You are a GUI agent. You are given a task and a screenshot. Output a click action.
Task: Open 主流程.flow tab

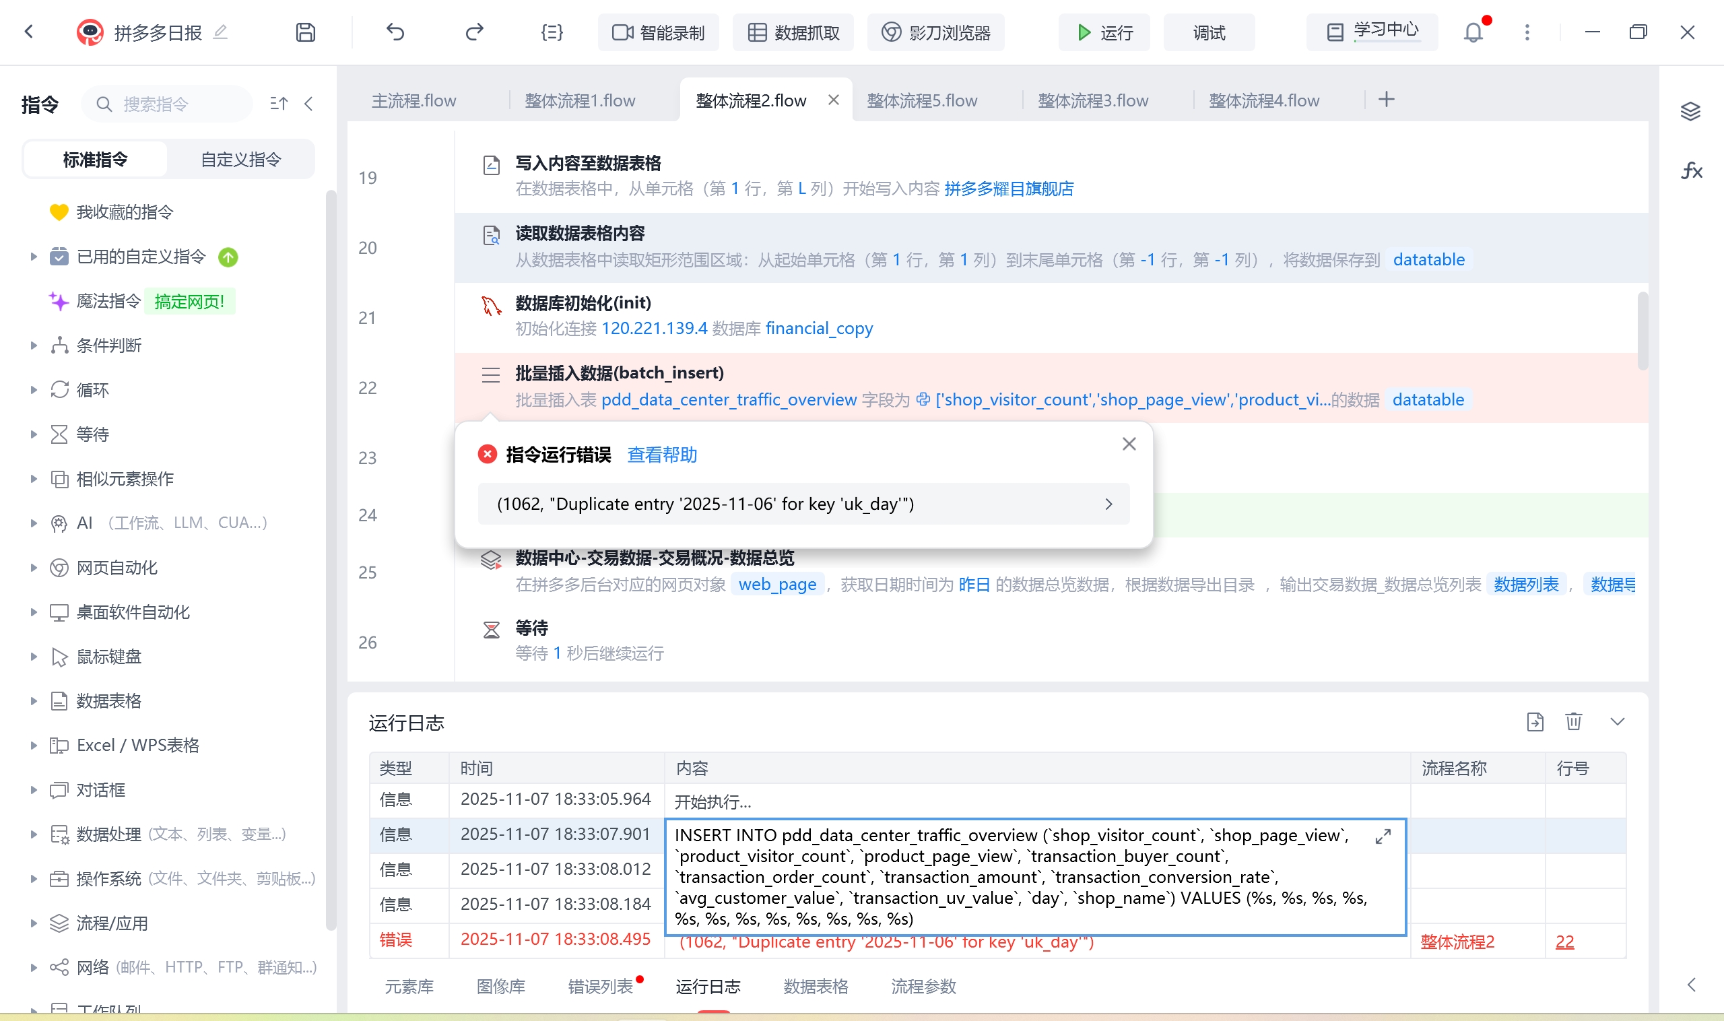pos(414,100)
